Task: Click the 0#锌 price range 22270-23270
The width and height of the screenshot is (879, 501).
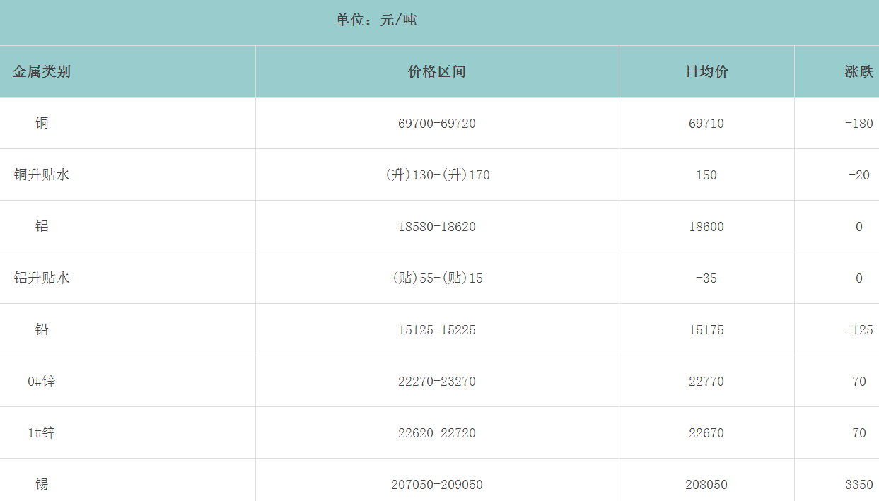Action: [437, 382]
